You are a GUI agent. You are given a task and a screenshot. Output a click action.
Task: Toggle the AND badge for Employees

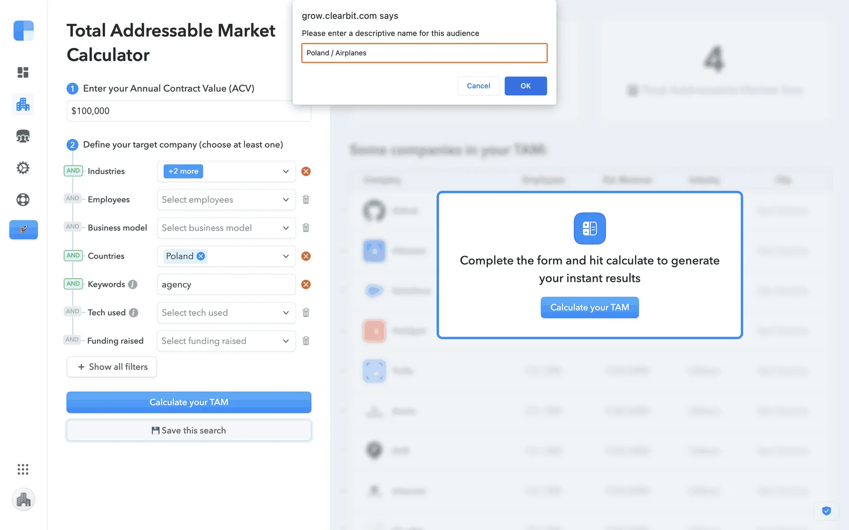(x=73, y=199)
